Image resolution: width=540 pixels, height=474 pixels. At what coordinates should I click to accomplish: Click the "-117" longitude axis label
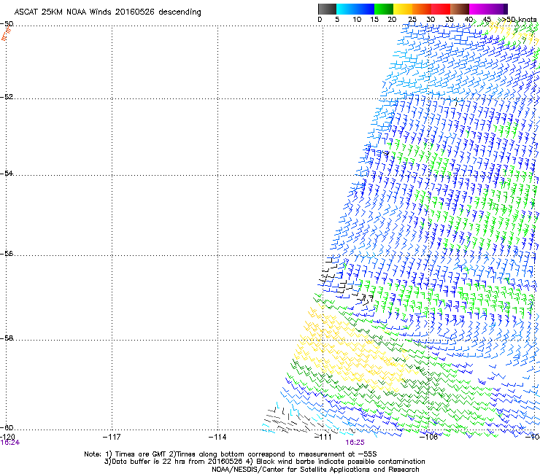click(x=112, y=437)
